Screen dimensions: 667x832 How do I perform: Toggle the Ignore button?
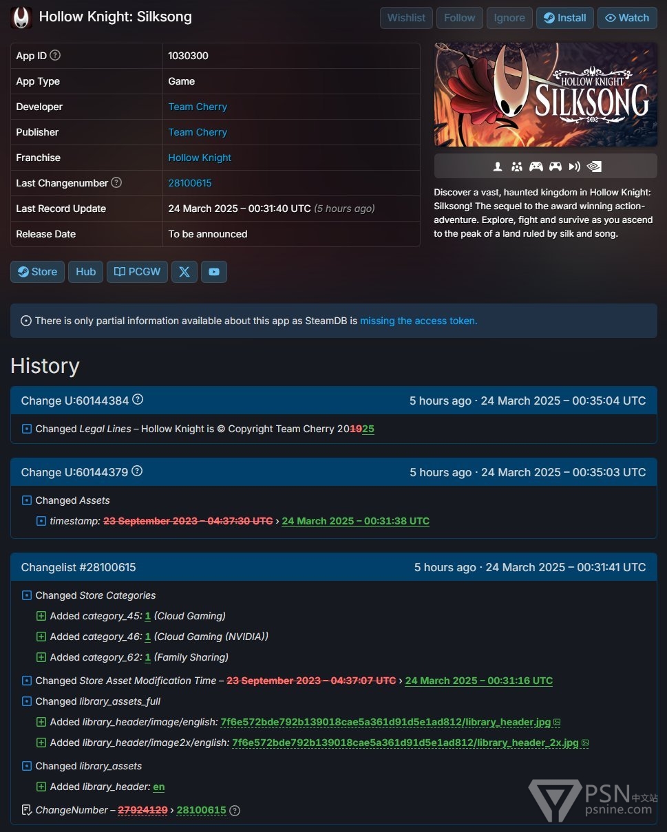[x=509, y=18]
